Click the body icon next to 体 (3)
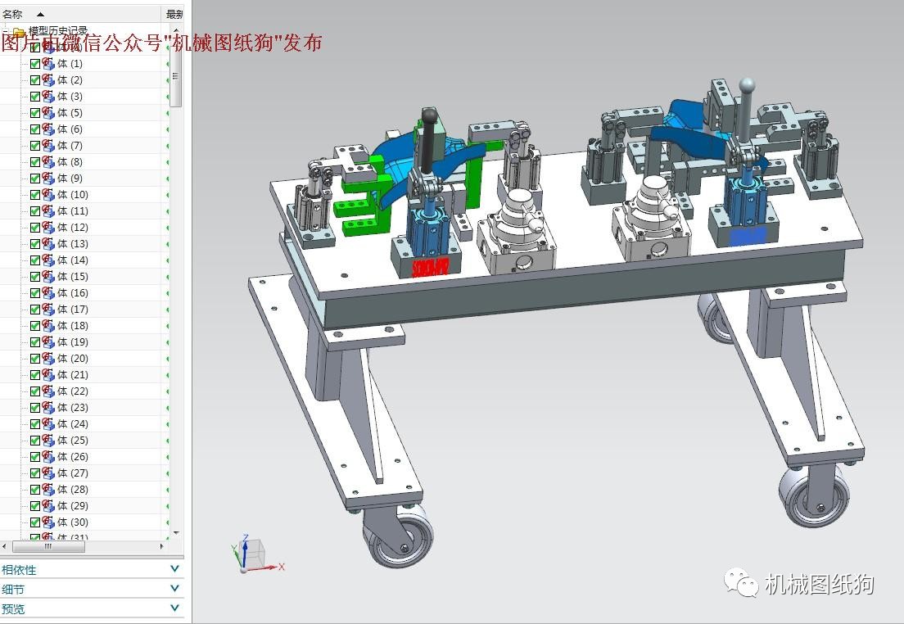Screen dimensions: 904x624 pyautogui.click(x=48, y=97)
